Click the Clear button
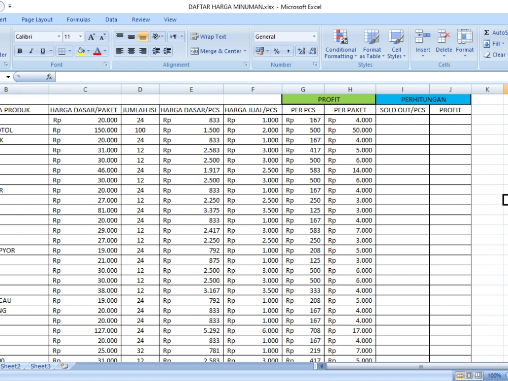Image resolution: width=508 pixels, height=381 pixels. tap(494, 55)
